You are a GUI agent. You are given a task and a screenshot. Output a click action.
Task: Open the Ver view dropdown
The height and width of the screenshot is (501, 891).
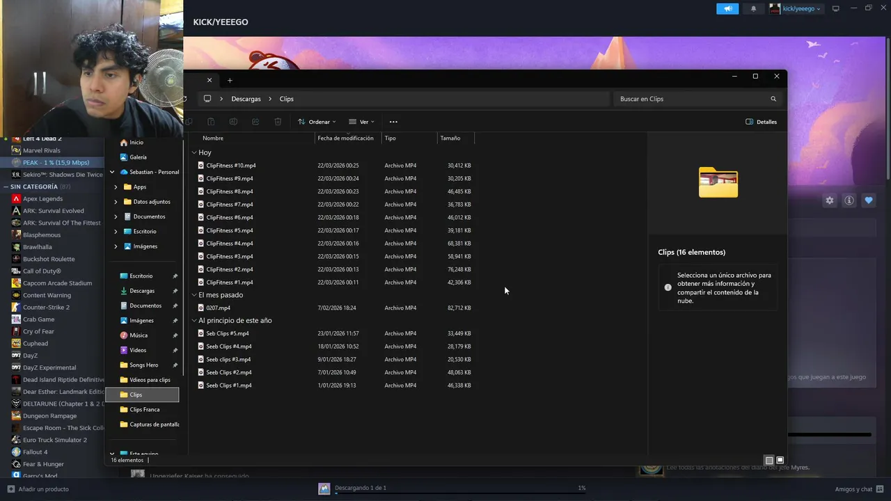pyautogui.click(x=361, y=122)
